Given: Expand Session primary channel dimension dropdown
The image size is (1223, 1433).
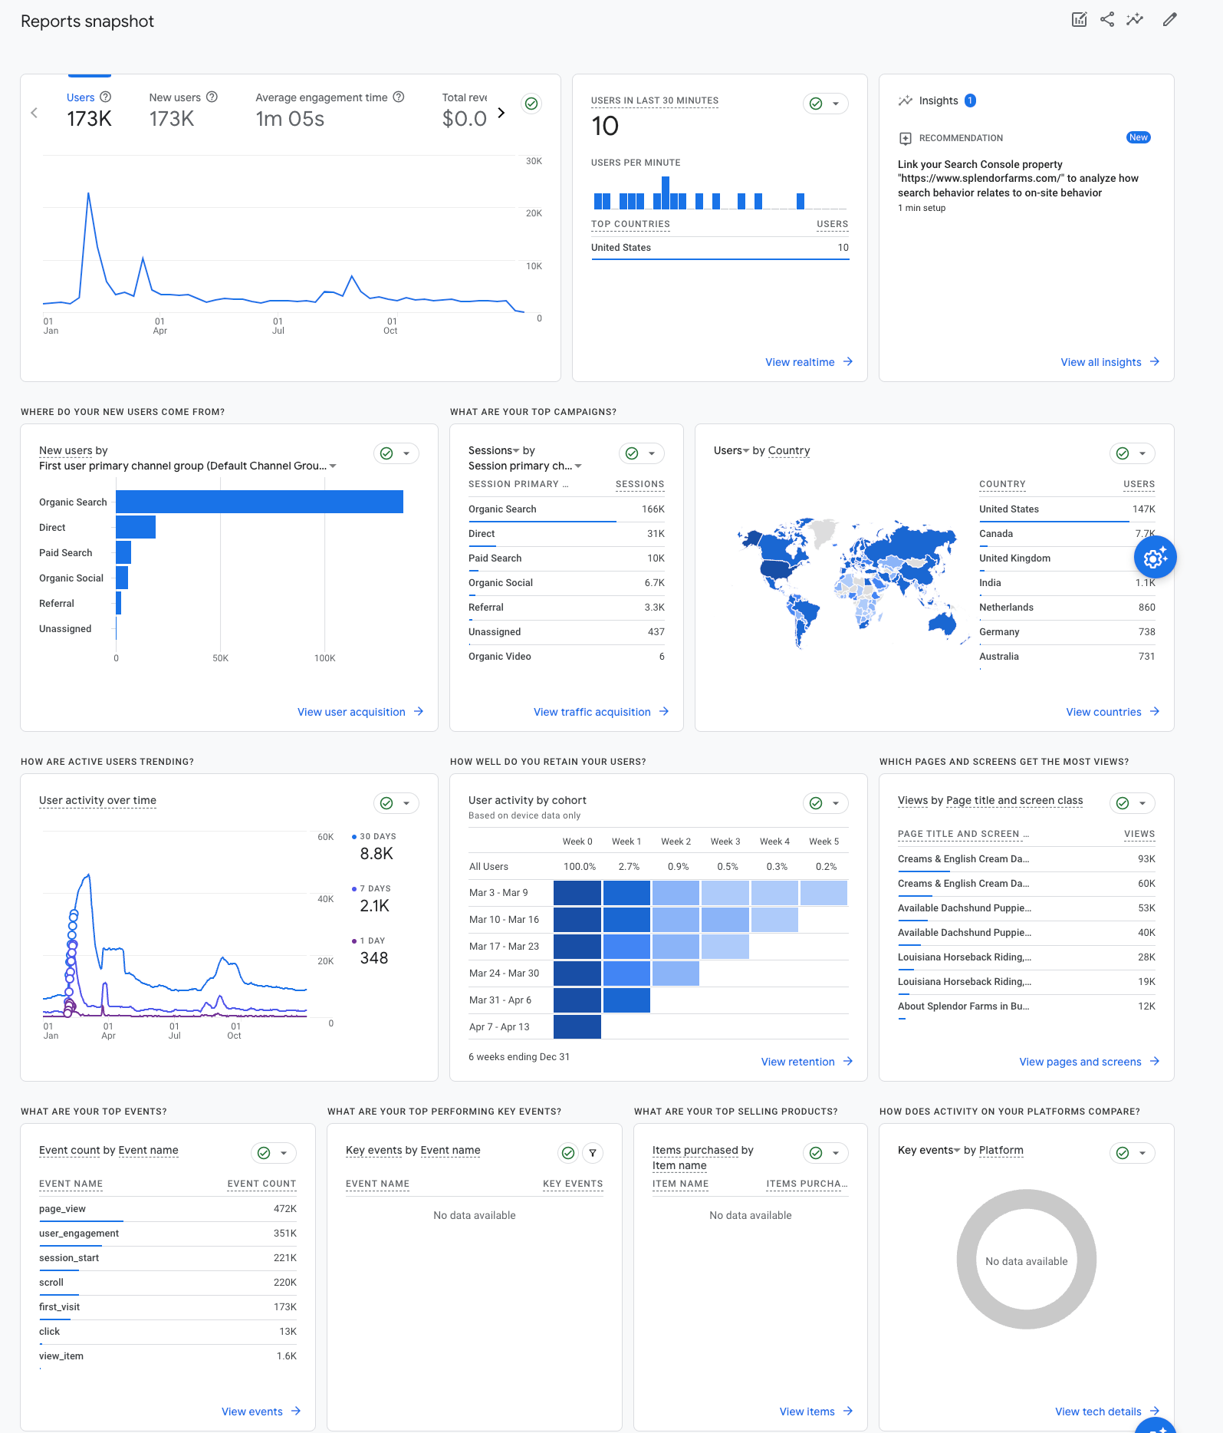Looking at the screenshot, I should click(x=579, y=466).
